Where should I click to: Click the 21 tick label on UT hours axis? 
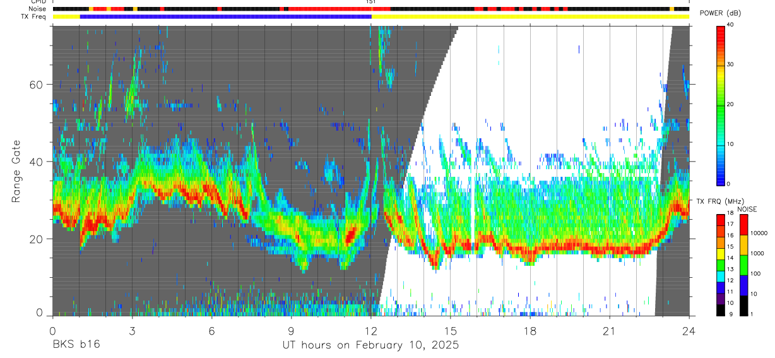(x=610, y=331)
